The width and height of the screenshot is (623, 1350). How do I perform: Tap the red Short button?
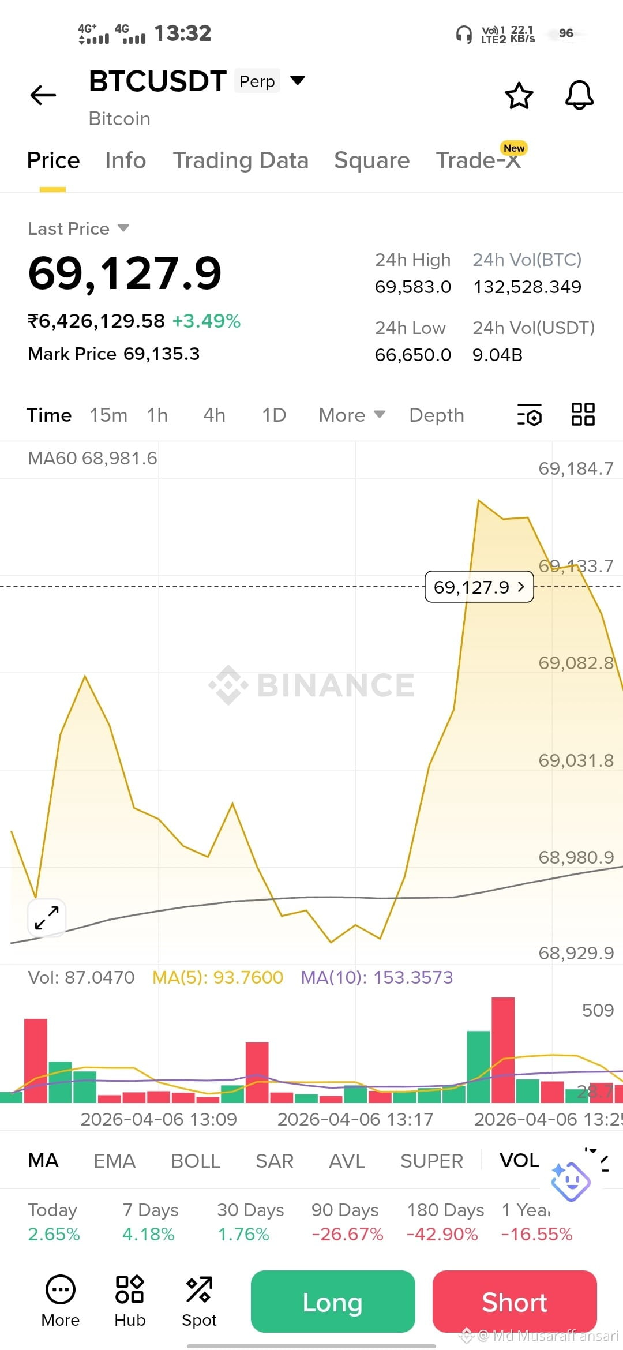click(x=515, y=1302)
